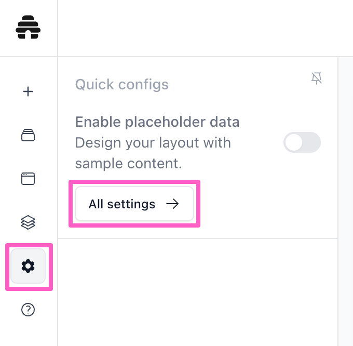Click empty sidebar space below help icon
The width and height of the screenshot is (353, 346).
tap(28, 332)
